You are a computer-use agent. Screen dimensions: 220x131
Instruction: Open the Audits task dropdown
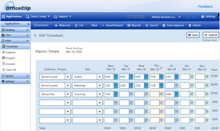coord(100,77)
